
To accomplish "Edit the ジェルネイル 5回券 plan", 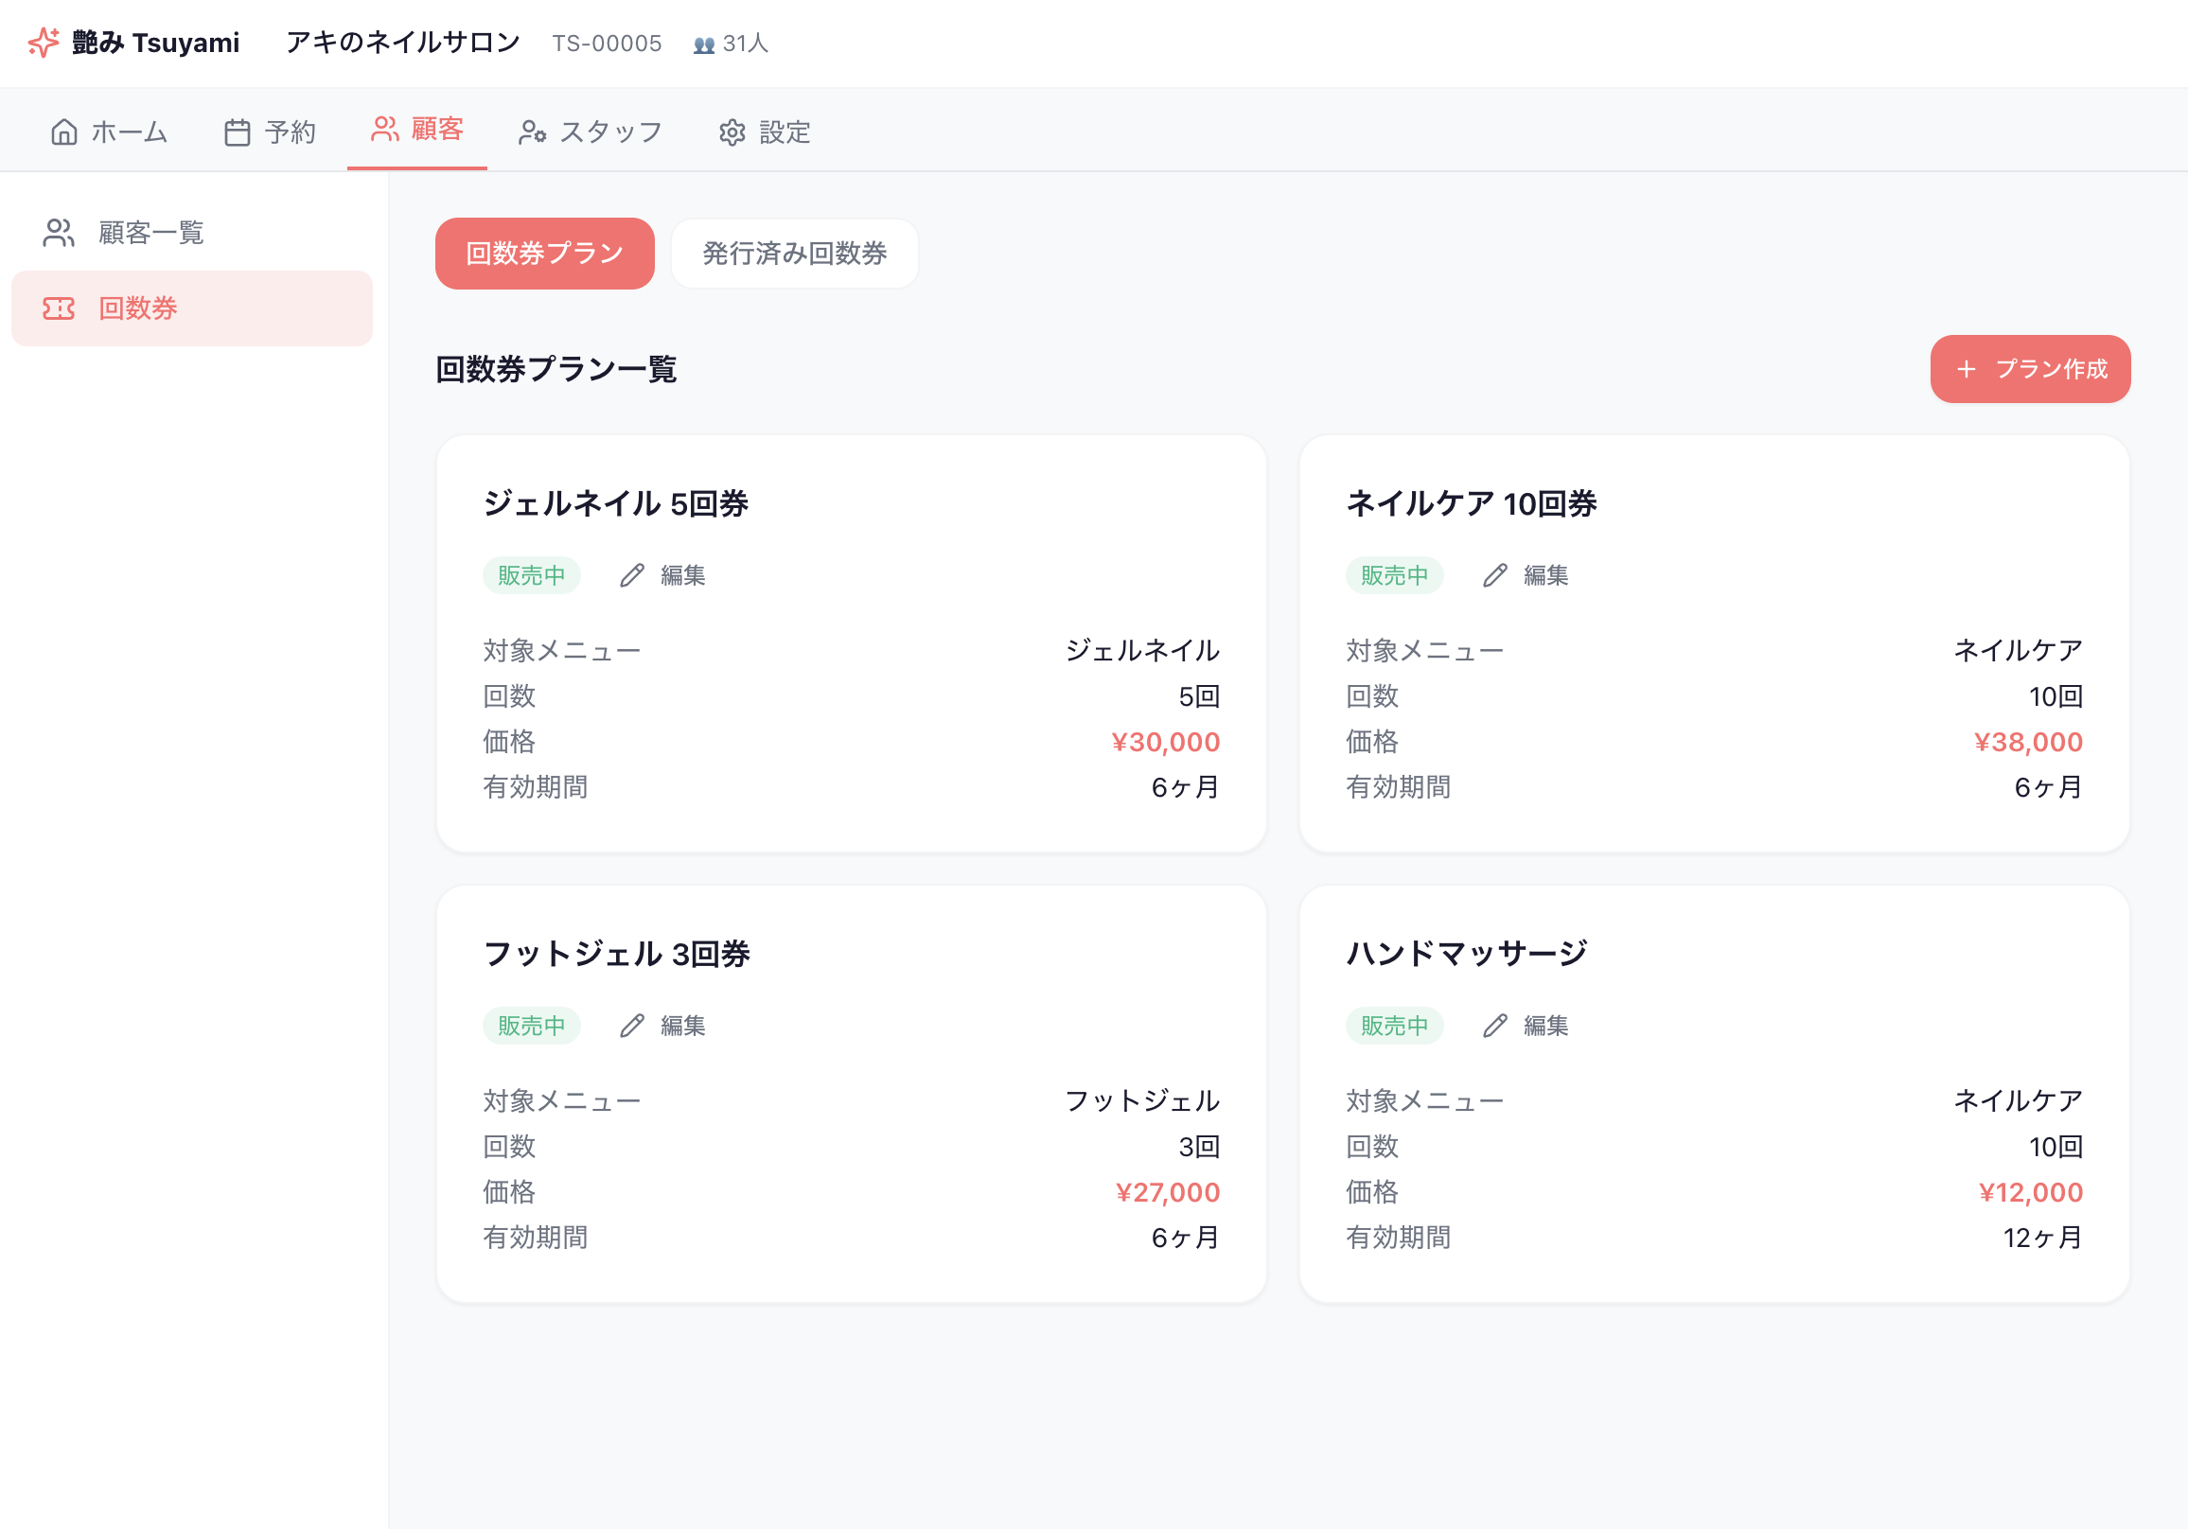I will pyautogui.click(x=663, y=575).
